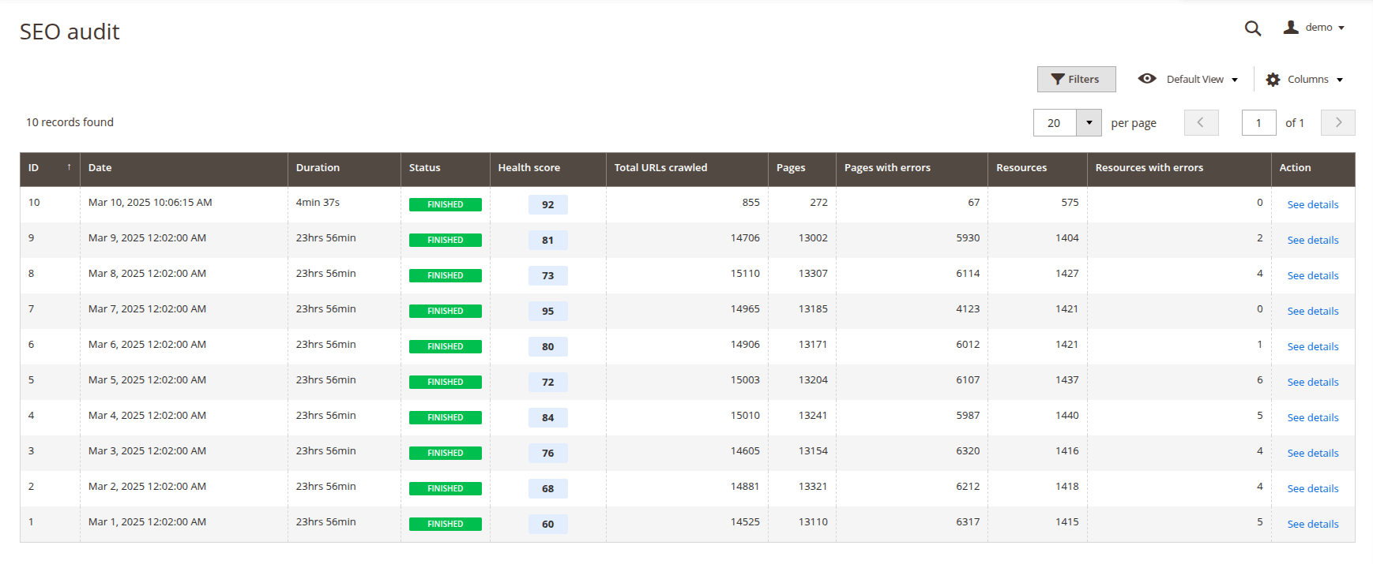Click the health score 60 badge
Image resolution: width=1373 pixels, height=564 pixels.
click(x=547, y=525)
